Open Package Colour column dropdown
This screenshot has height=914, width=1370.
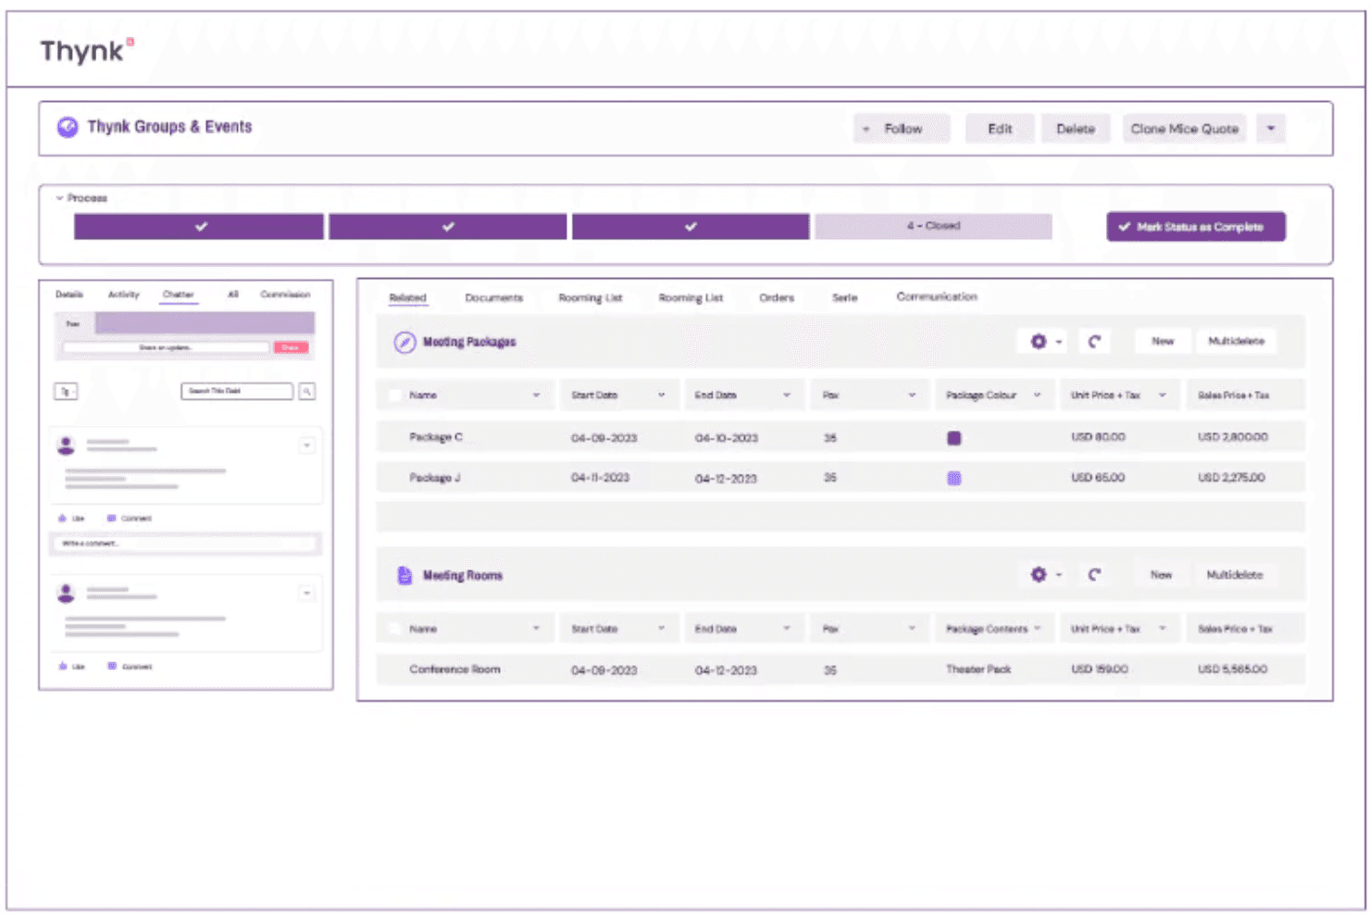(x=1037, y=395)
